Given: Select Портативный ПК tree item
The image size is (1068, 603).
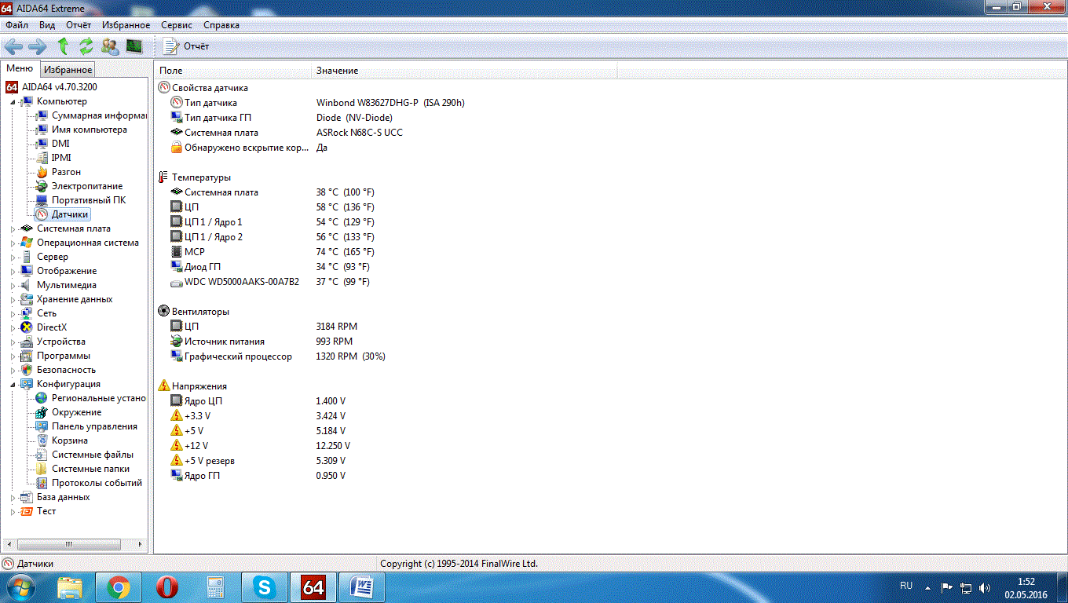Looking at the screenshot, I should click(x=89, y=200).
